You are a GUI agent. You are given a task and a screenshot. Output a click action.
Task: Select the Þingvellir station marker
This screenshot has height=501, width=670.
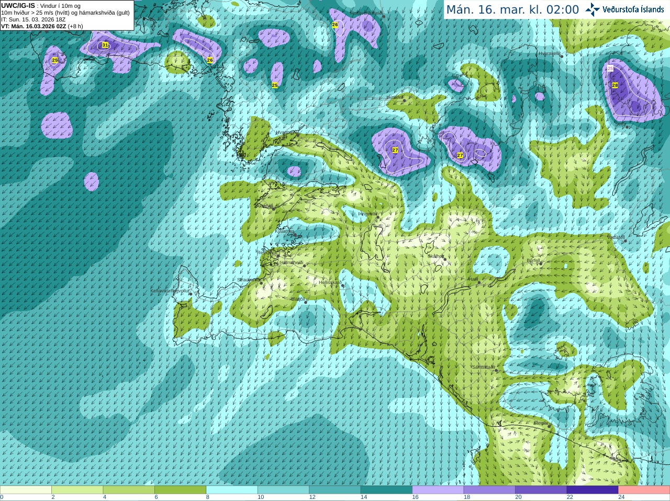tap(377, 216)
